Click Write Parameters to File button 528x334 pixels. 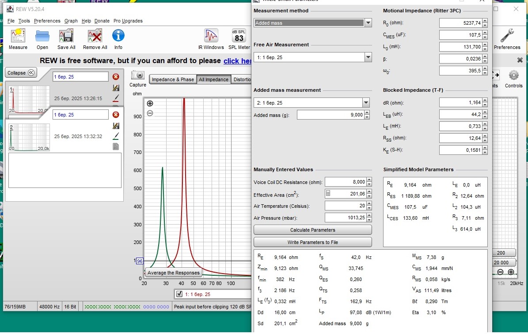coord(312,242)
